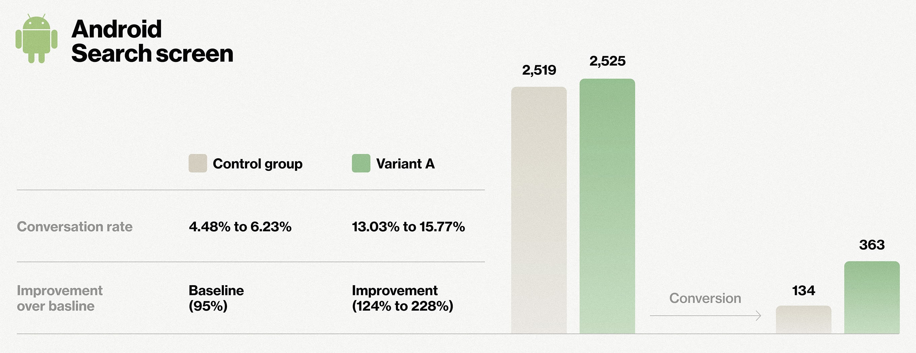Select the "Improvement over basline" row label

tap(59, 298)
